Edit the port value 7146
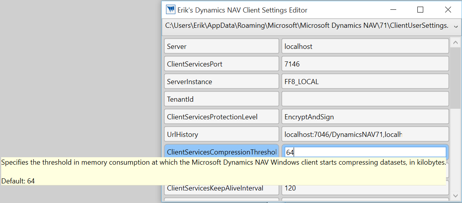Screen dimensions: 462x203 [365, 64]
